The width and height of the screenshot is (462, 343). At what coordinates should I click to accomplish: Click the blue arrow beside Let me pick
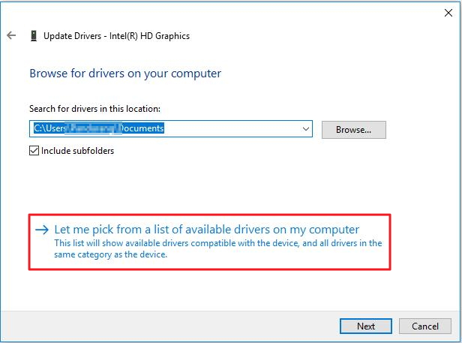pos(42,230)
